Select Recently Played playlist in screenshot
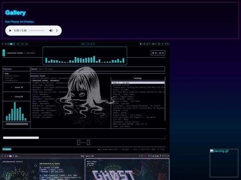This screenshot has width=241, height=180. [x=12, y=76]
